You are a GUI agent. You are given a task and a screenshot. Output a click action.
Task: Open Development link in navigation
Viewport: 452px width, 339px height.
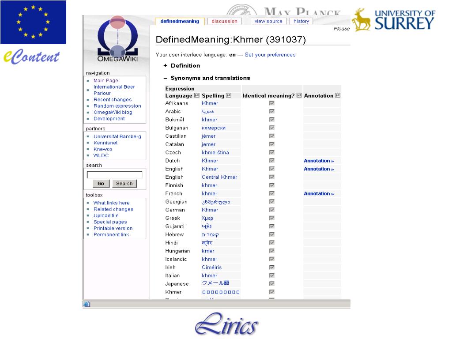[109, 118]
